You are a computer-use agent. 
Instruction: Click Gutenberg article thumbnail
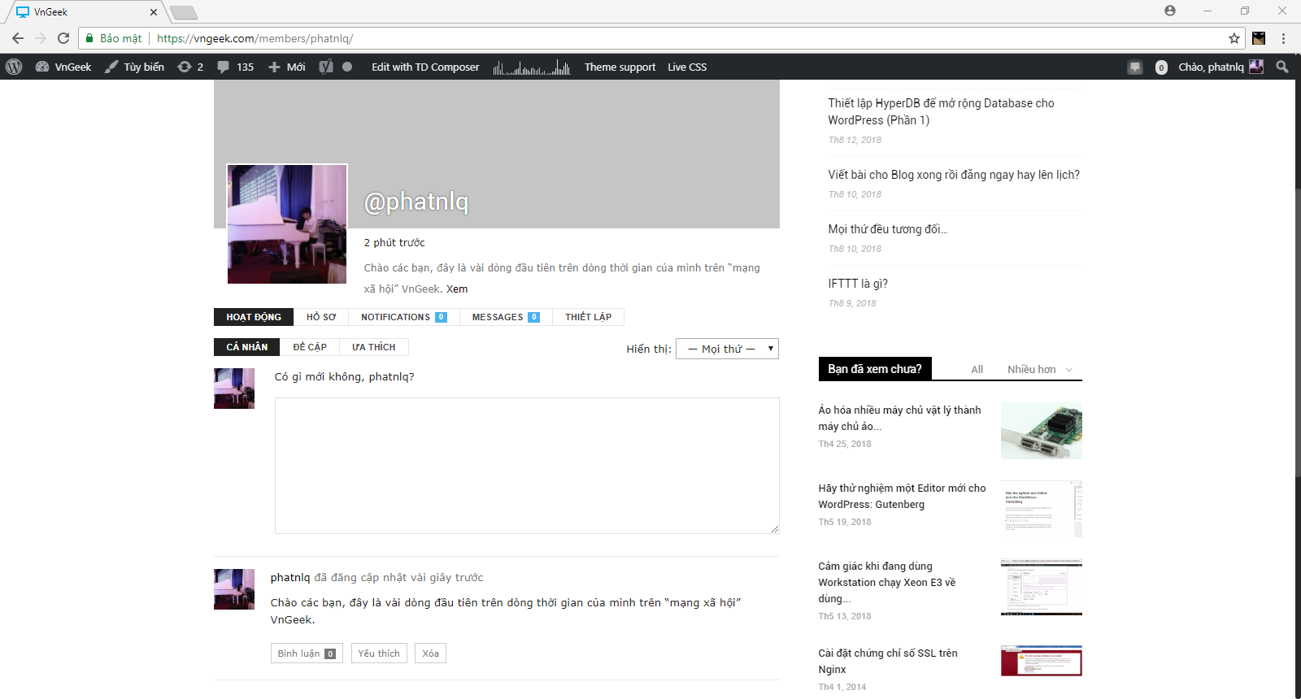tap(1042, 509)
